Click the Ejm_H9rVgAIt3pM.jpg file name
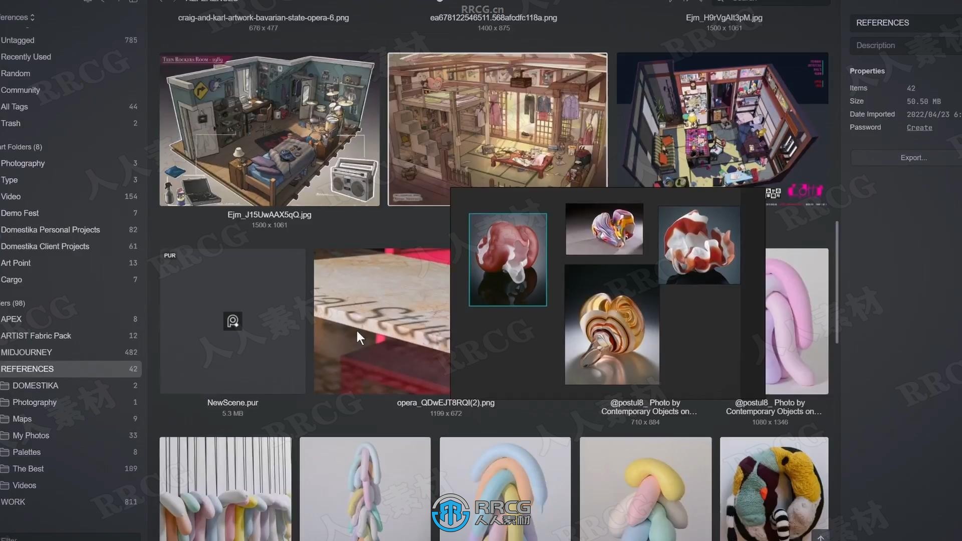 tap(724, 18)
